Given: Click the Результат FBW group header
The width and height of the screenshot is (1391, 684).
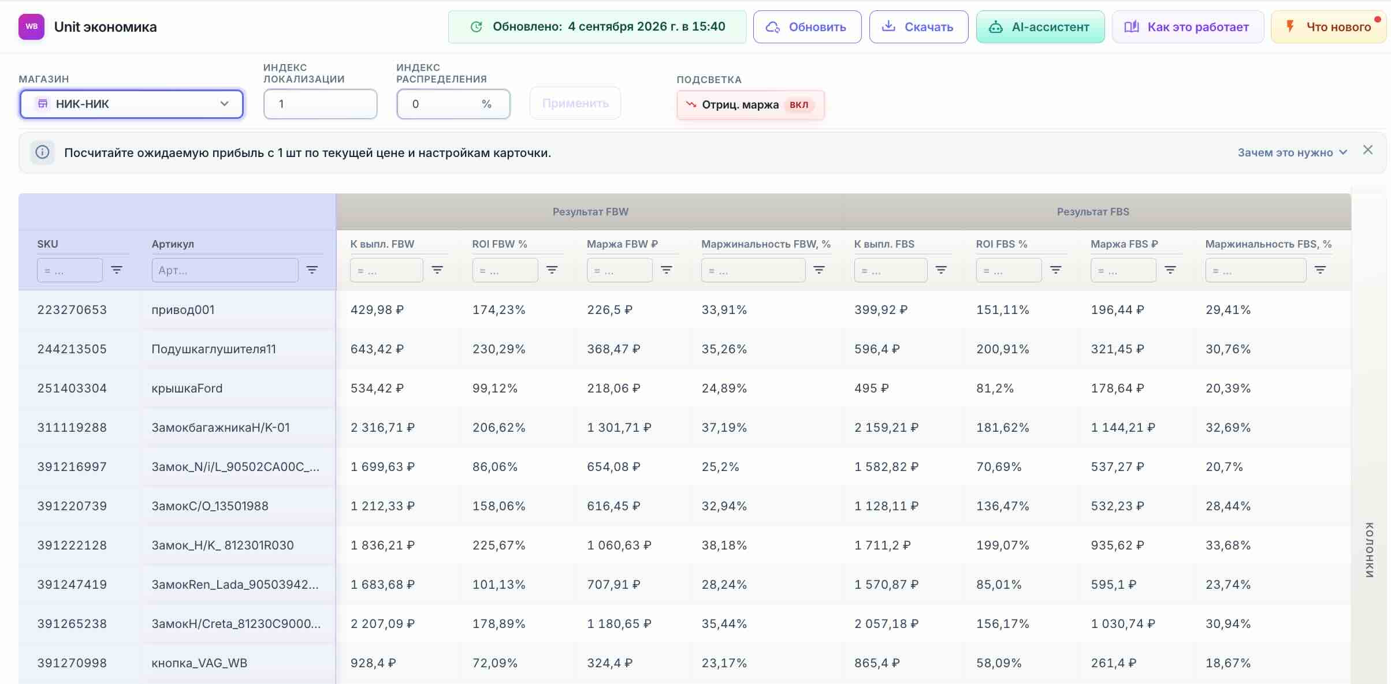Looking at the screenshot, I should (x=590, y=211).
